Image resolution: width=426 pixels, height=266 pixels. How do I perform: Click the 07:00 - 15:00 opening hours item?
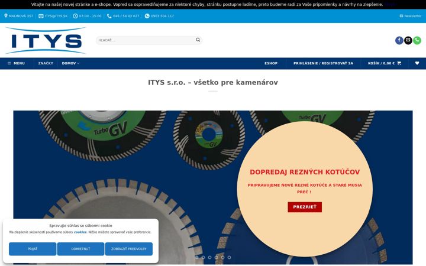(x=87, y=16)
